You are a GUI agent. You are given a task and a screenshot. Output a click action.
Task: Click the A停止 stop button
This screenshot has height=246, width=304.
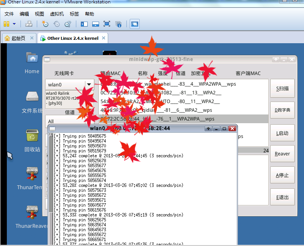coord(282,175)
